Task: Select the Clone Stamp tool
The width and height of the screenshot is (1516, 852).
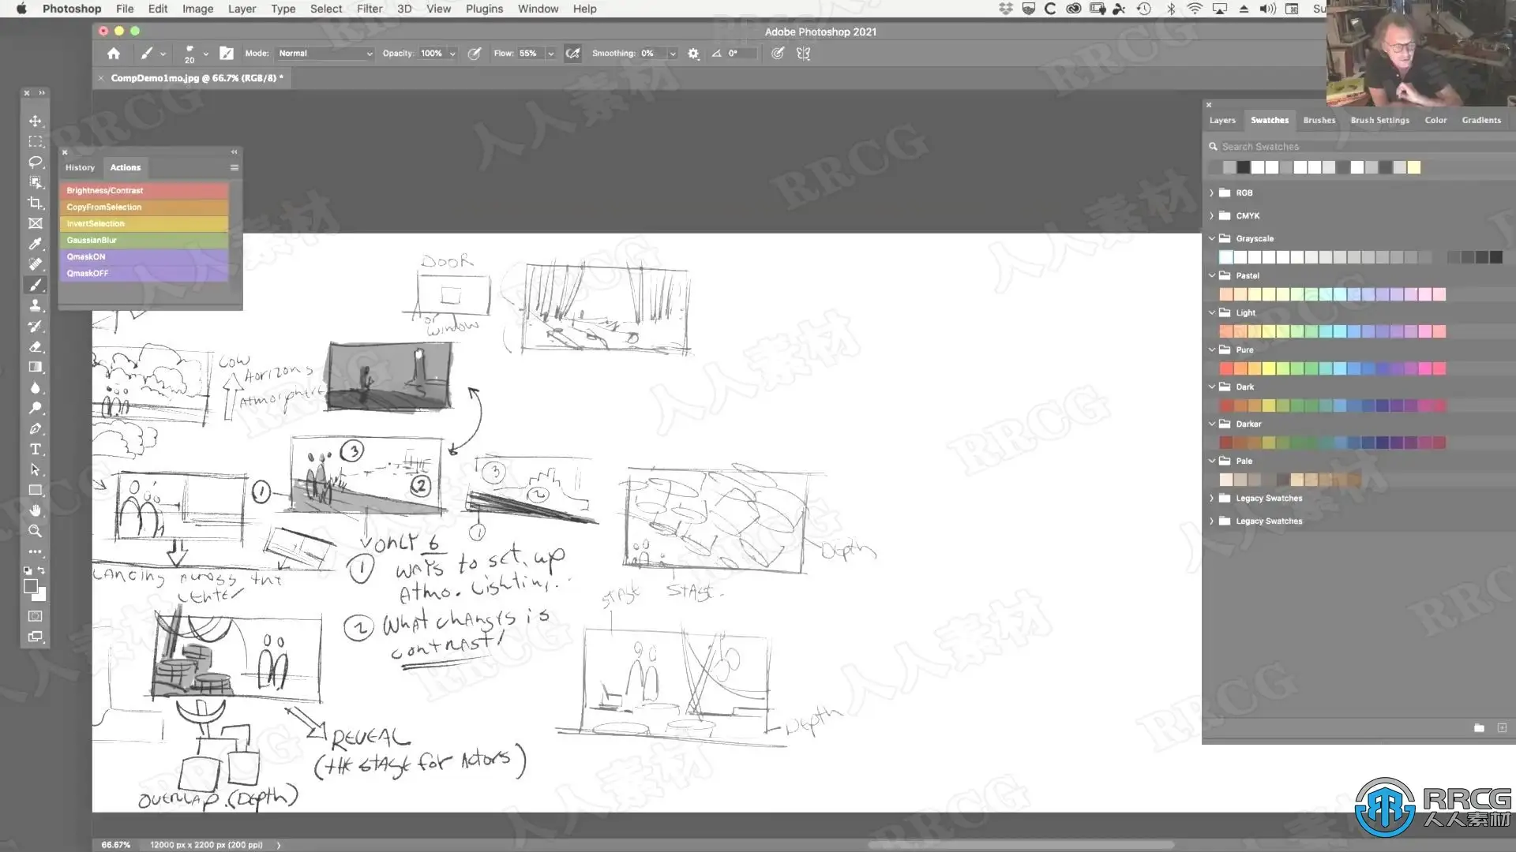Action: tap(36, 305)
